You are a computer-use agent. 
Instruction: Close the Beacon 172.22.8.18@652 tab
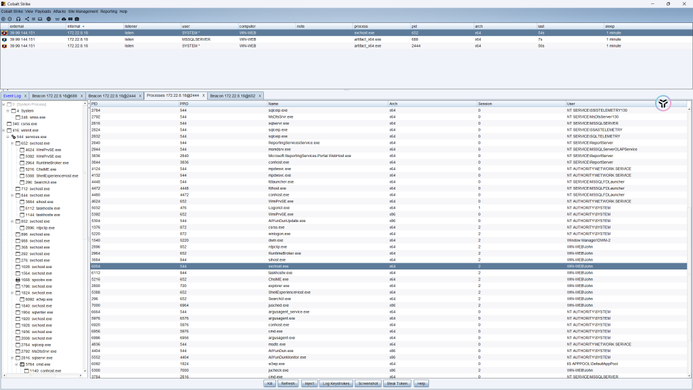[x=260, y=96]
